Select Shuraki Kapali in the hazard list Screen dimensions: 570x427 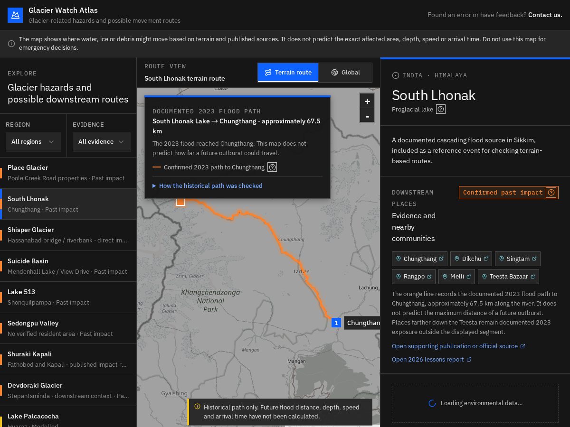[x=68, y=359]
